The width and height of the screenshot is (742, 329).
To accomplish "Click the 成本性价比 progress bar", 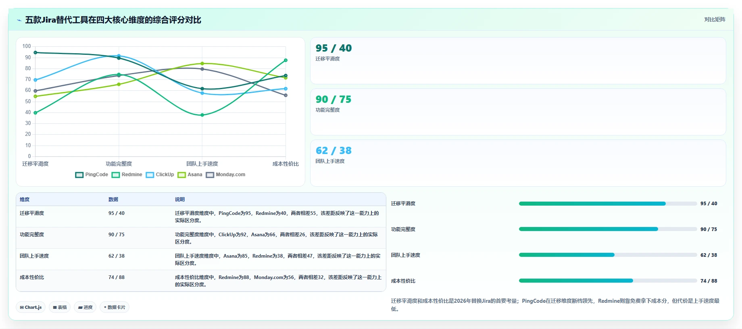I will tap(608, 281).
